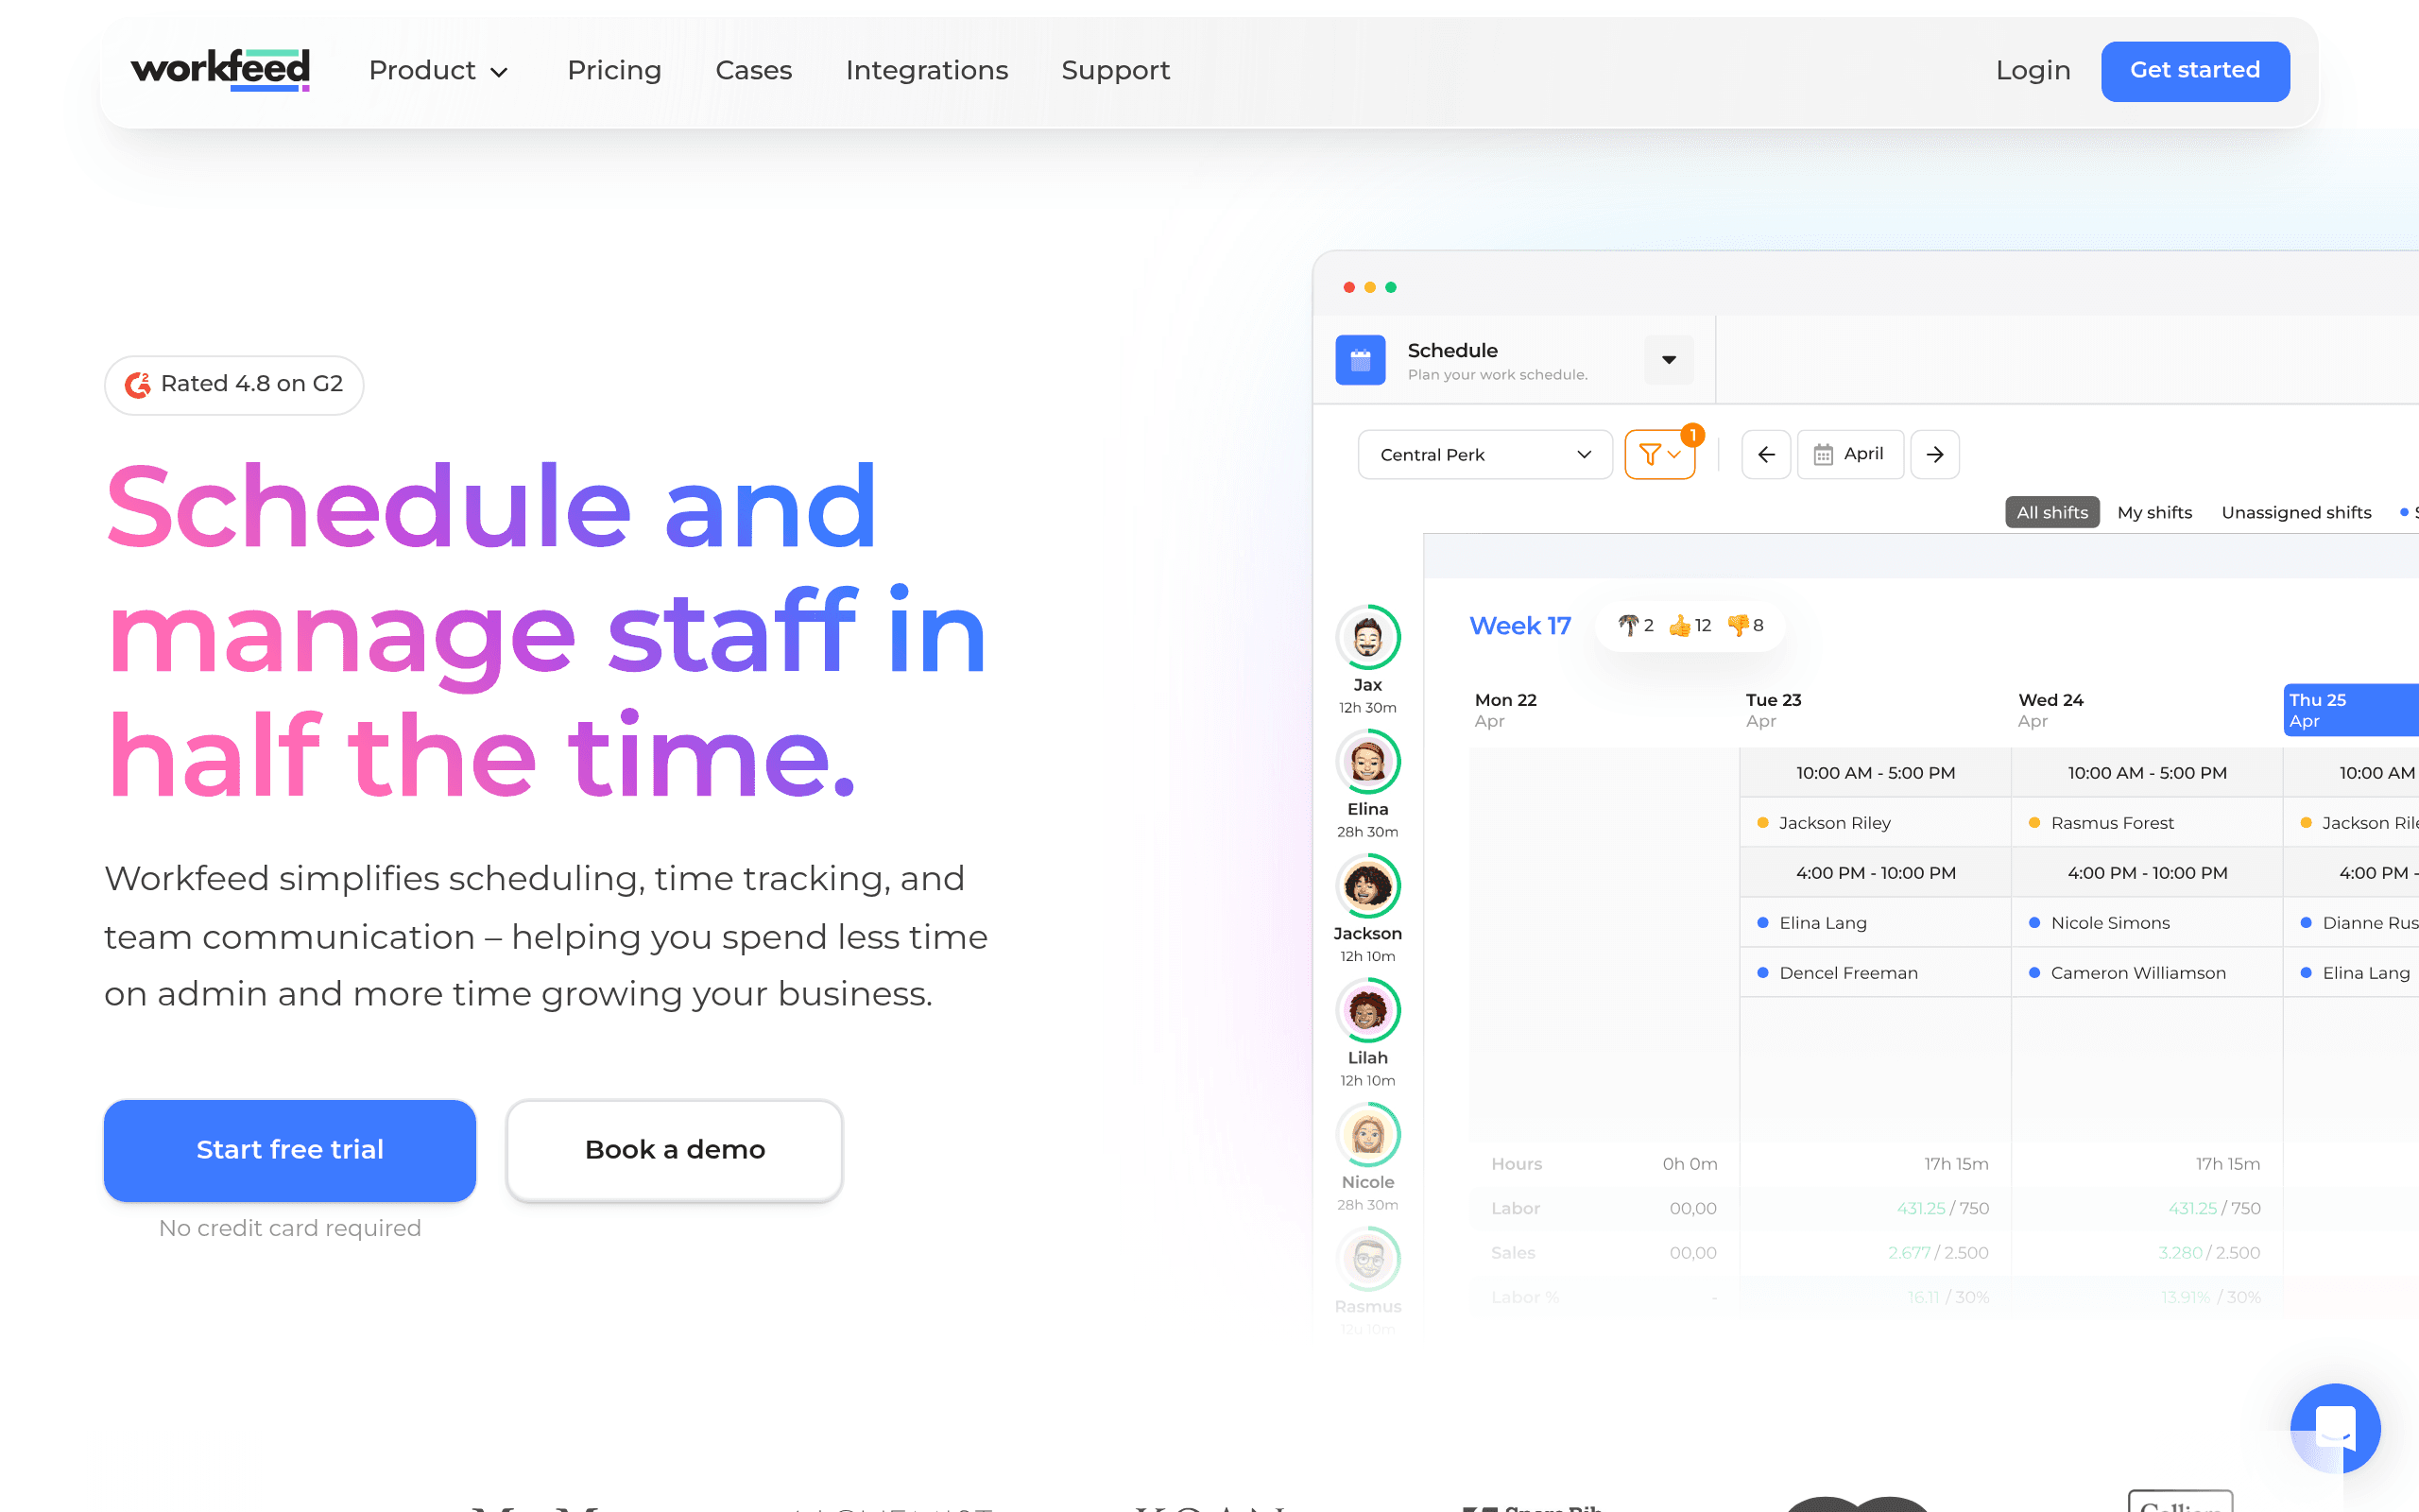The image size is (2419, 1512).
Task: Go to next month with right arrow
Action: (x=1934, y=455)
